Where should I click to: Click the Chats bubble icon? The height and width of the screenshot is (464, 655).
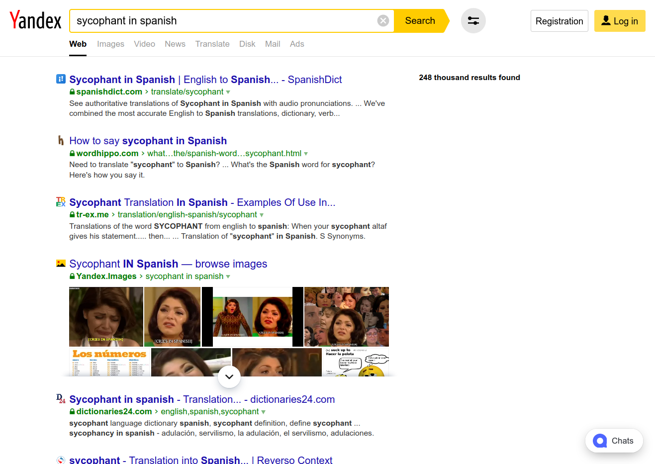pos(600,441)
